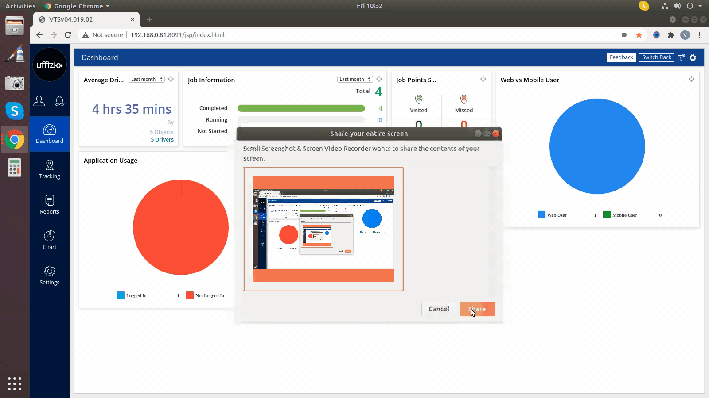
Task: Click the bookmark star in address bar
Action: click(x=639, y=35)
